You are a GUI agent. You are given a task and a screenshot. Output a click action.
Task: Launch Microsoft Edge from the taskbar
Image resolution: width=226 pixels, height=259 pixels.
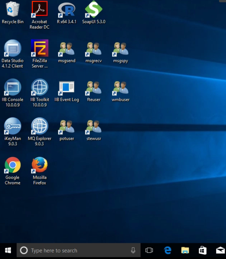pos(168,251)
